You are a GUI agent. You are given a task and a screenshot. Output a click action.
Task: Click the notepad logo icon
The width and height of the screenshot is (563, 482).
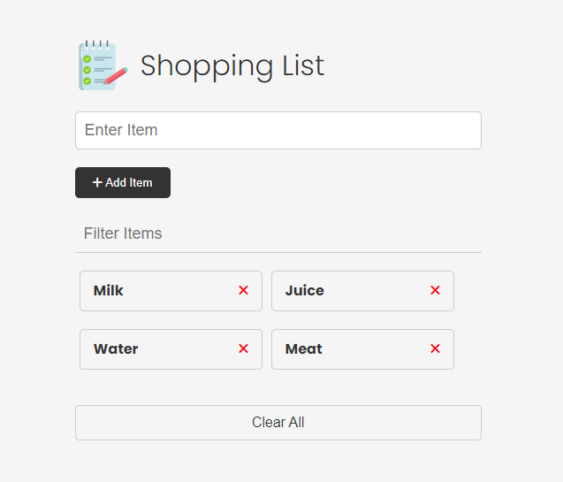(98, 65)
